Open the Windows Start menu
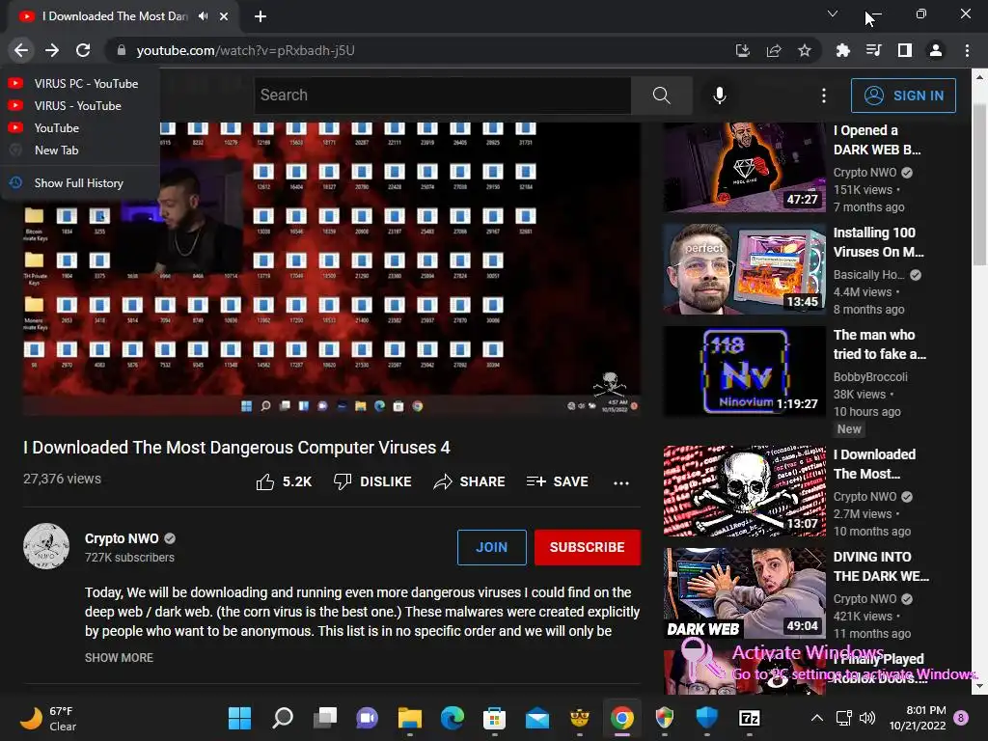 pyautogui.click(x=239, y=718)
